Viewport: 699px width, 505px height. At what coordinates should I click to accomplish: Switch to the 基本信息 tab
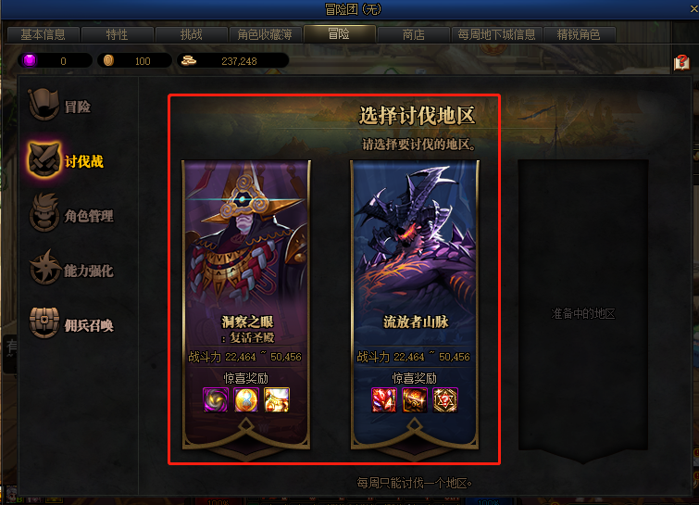click(x=44, y=34)
